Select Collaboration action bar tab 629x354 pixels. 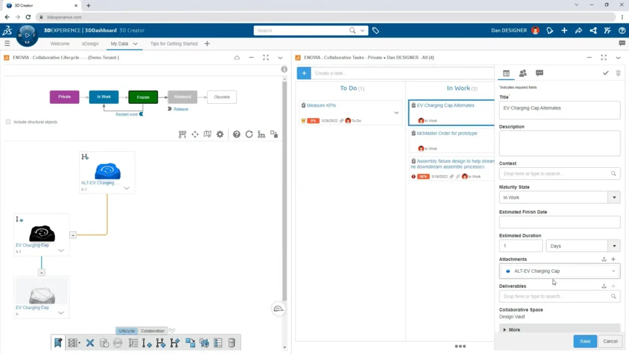tap(152, 331)
